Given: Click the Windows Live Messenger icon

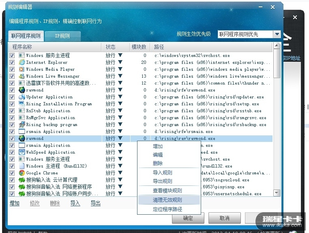Looking at the screenshot, I should point(21,76).
